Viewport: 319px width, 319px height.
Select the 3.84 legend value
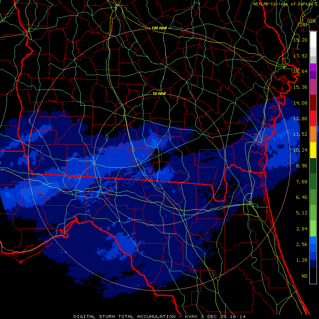[x=302, y=229]
